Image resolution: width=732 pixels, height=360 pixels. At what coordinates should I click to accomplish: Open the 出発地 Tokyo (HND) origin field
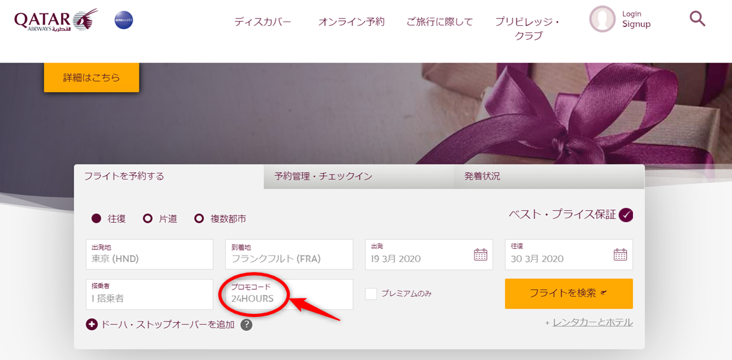click(x=150, y=254)
